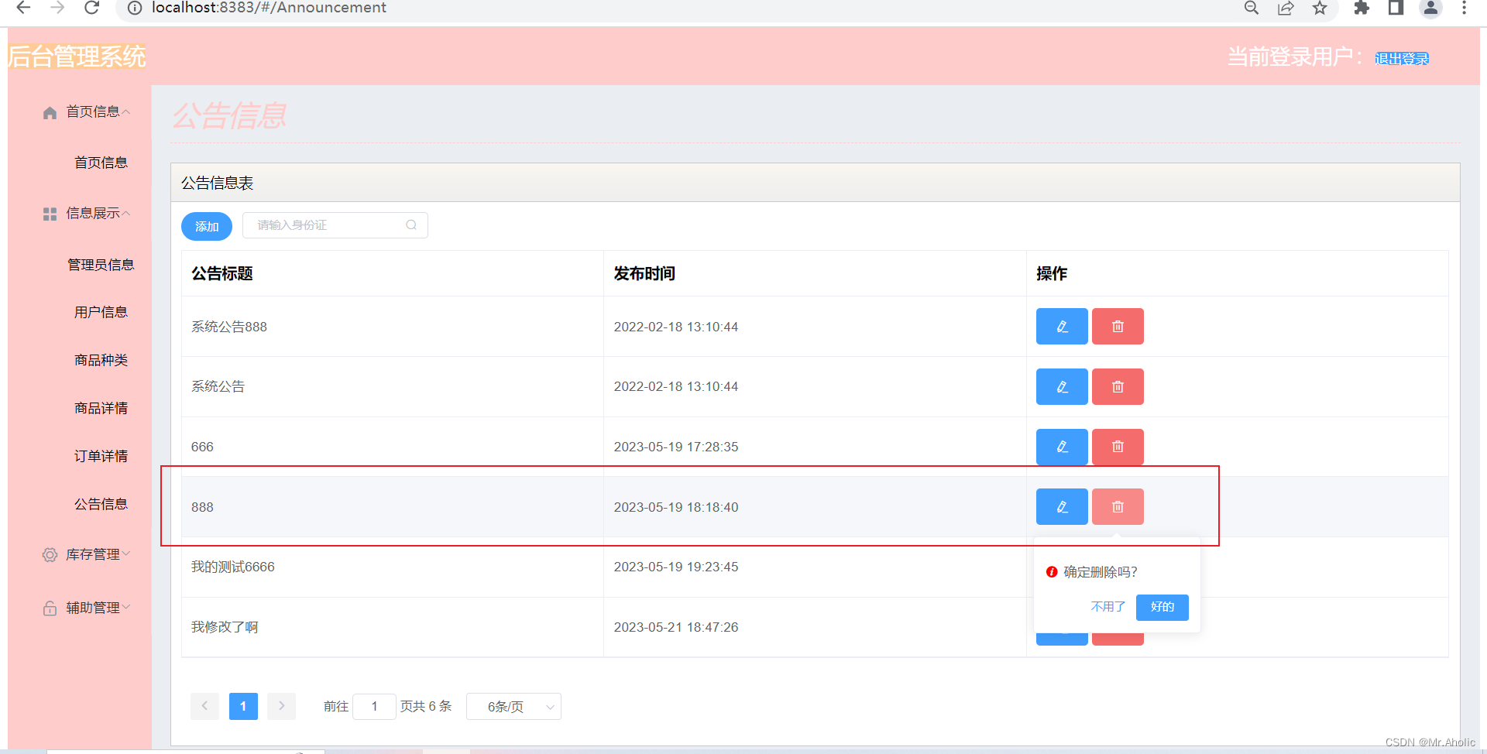Screen dimensions: 1487x754
Task: Click previous page arrow
Action: point(204,706)
